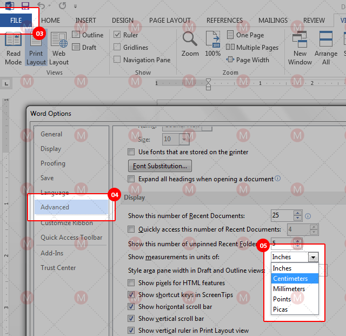Screen dimensions: 346x336
Task: Click the Save icon in quick access toolbar
Action: [x=25, y=5]
